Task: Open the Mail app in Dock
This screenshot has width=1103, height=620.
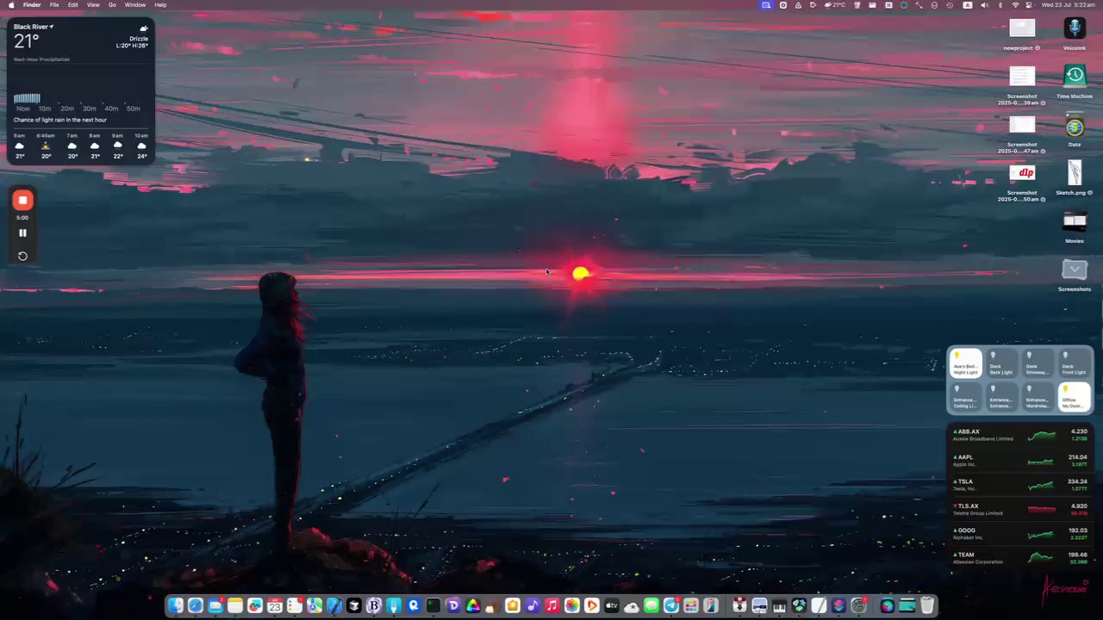Action: coord(215,605)
